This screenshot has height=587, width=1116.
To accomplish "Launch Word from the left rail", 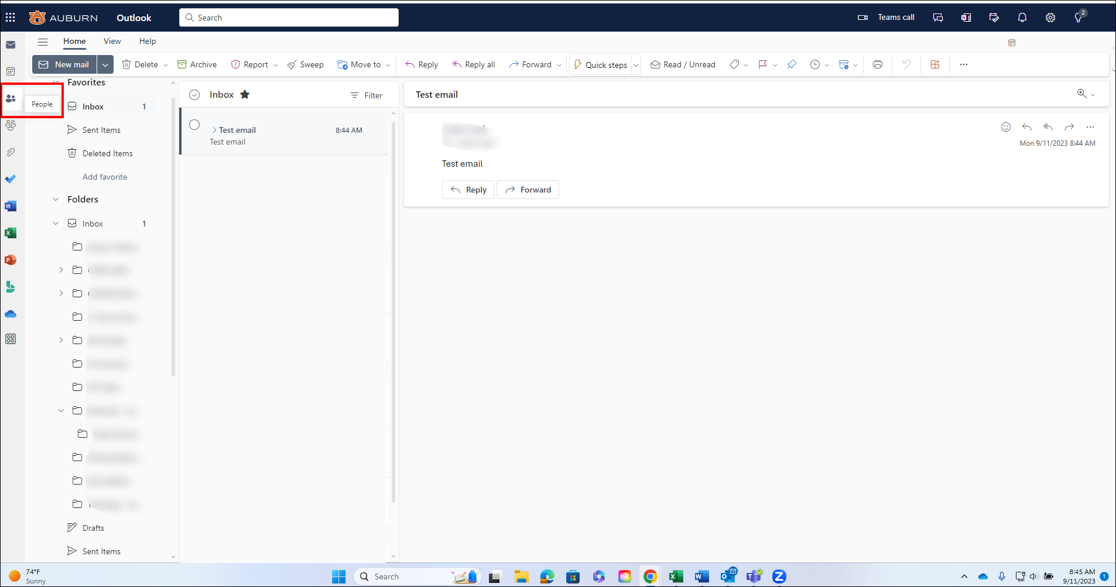I will click(11, 206).
